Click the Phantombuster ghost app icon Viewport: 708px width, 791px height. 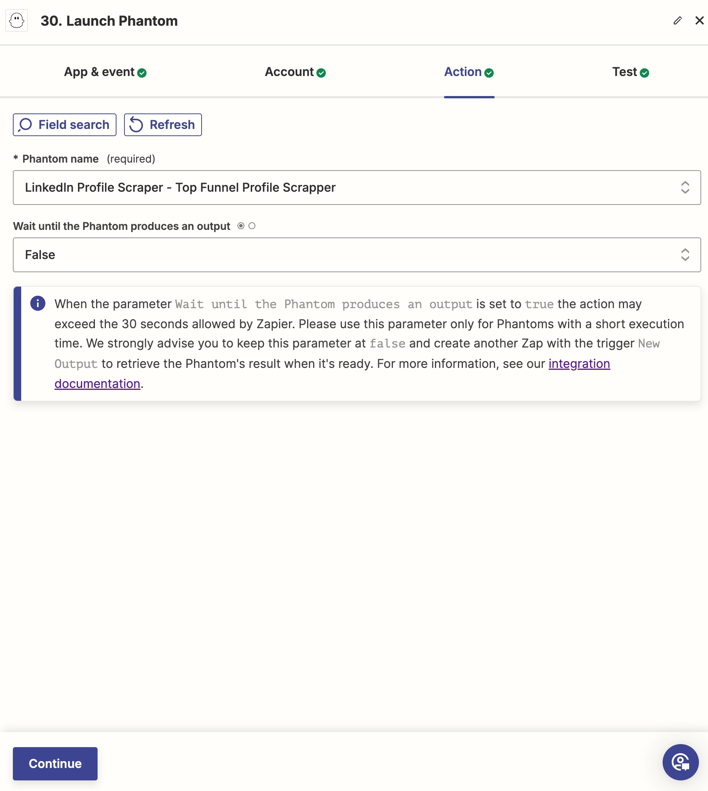pyautogui.click(x=17, y=21)
